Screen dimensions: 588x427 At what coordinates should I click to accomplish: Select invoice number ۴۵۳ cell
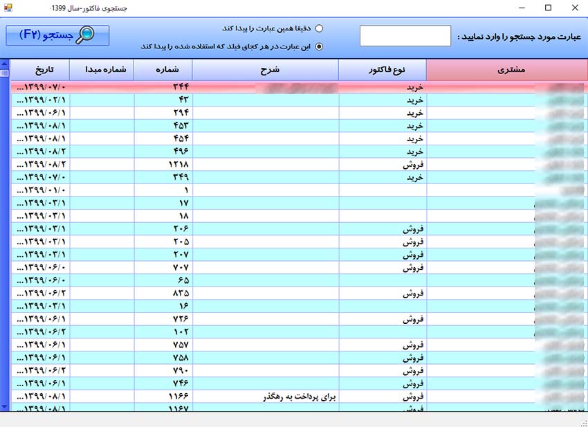click(163, 126)
